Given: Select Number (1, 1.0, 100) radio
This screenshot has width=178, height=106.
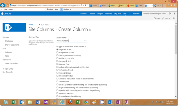Looking at the screenshot, I should click(x=57, y=58).
